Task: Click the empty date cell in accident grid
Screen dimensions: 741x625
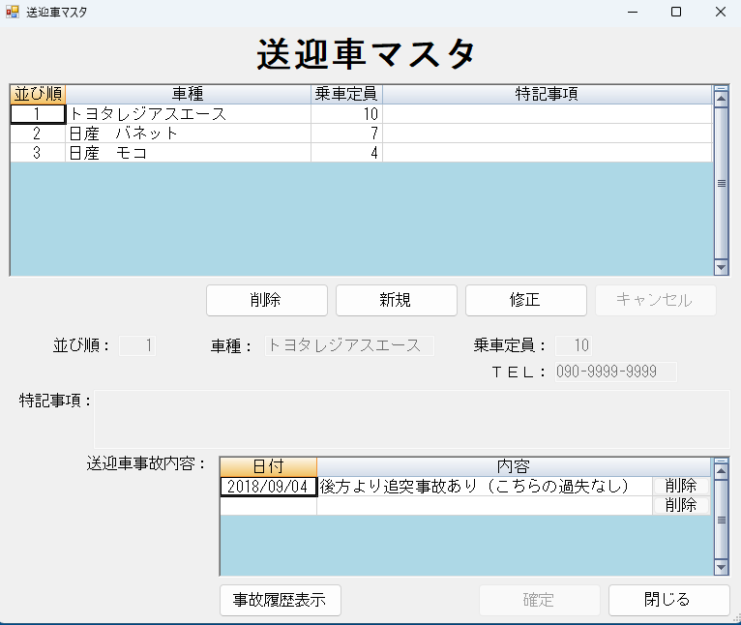Action: point(268,505)
